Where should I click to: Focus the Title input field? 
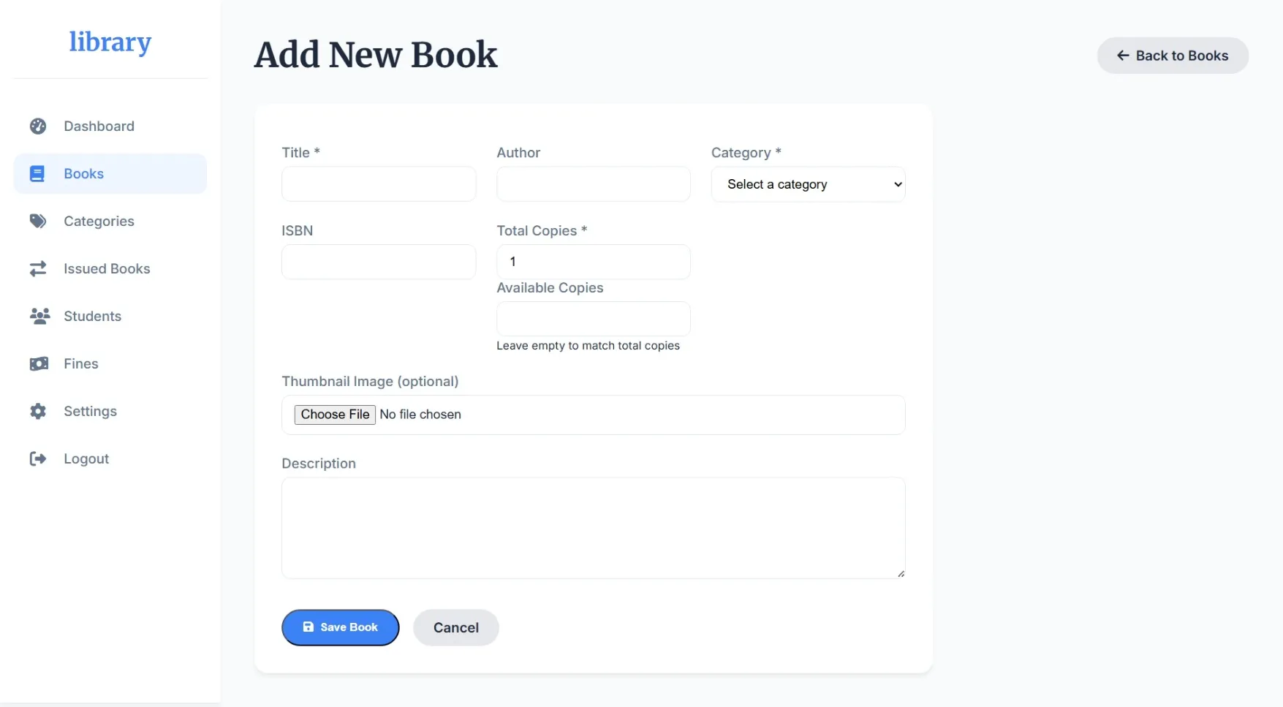pos(378,184)
